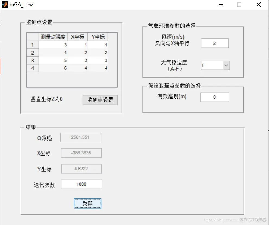Viewport: 269px width, 225px height.
Task: Click the 监测点设置 button
Action: tap(100, 100)
